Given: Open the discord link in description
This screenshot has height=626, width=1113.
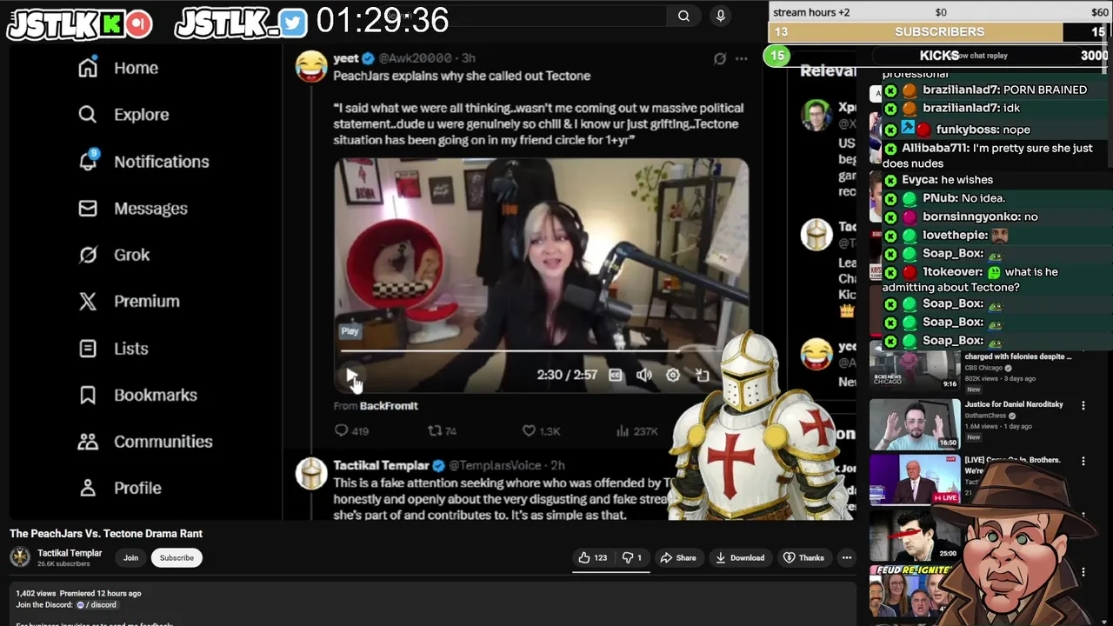Looking at the screenshot, I should (x=97, y=604).
